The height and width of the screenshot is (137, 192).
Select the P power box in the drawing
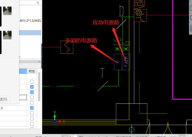click(118, 62)
